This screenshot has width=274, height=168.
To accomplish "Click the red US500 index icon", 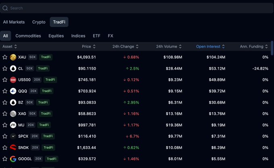I will coord(13,80).
